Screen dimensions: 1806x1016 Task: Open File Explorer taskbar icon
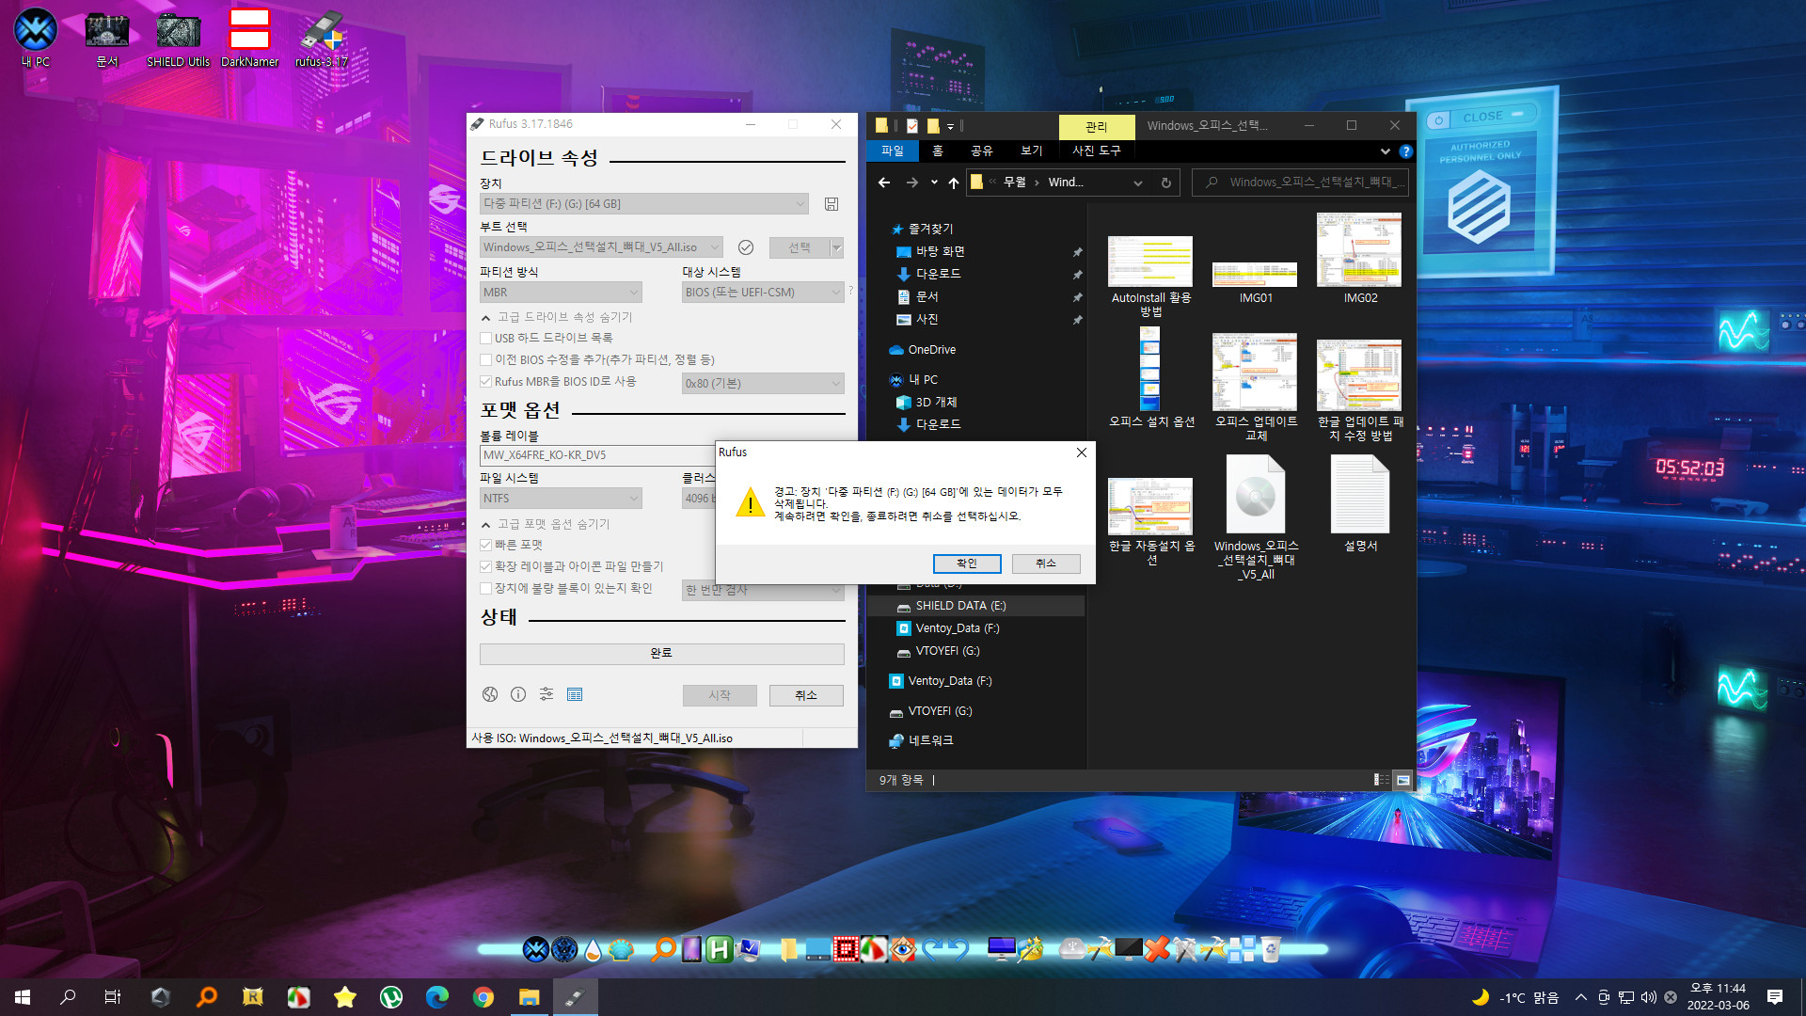click(x=530, y=997)
